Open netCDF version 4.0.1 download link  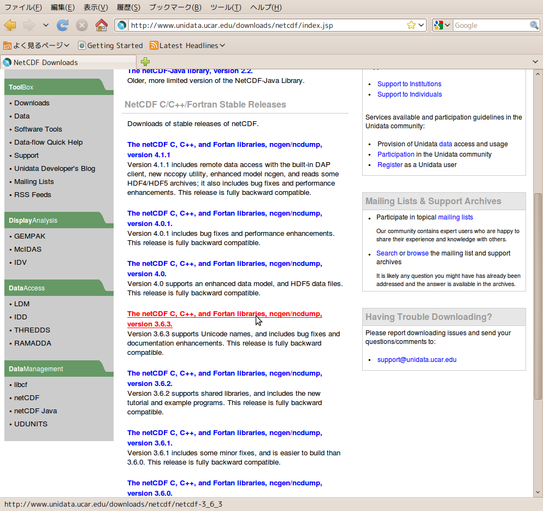tap(225, 218)
